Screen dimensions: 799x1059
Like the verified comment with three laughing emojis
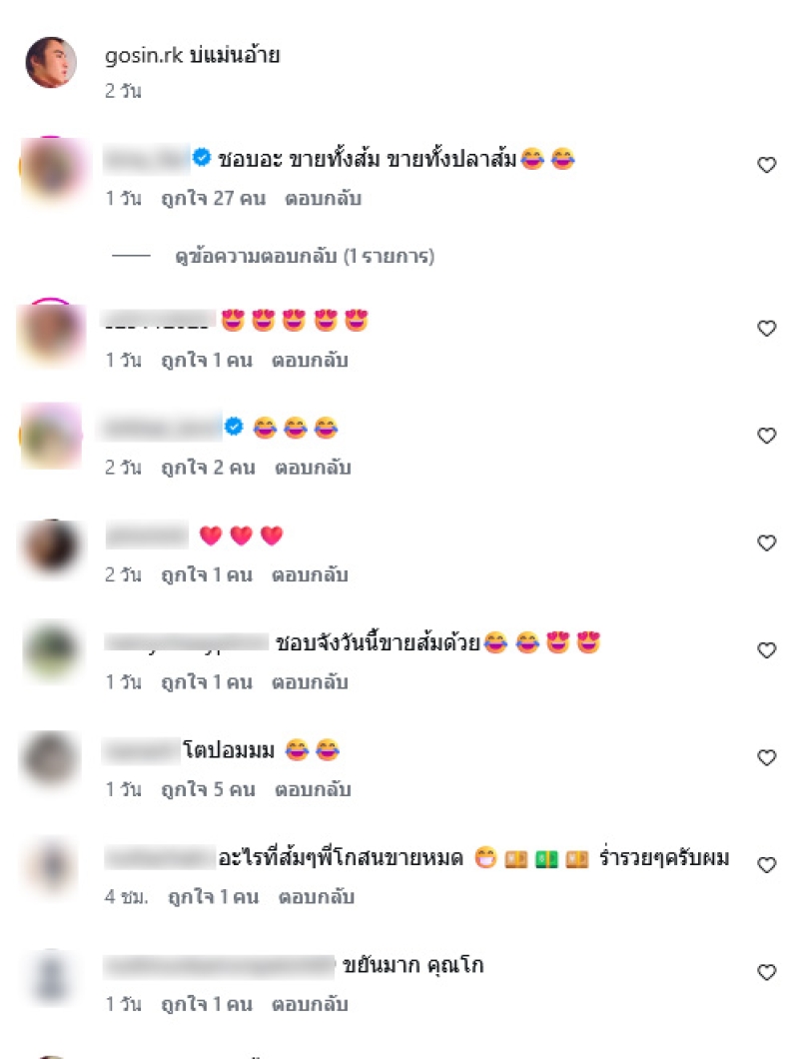767,436
